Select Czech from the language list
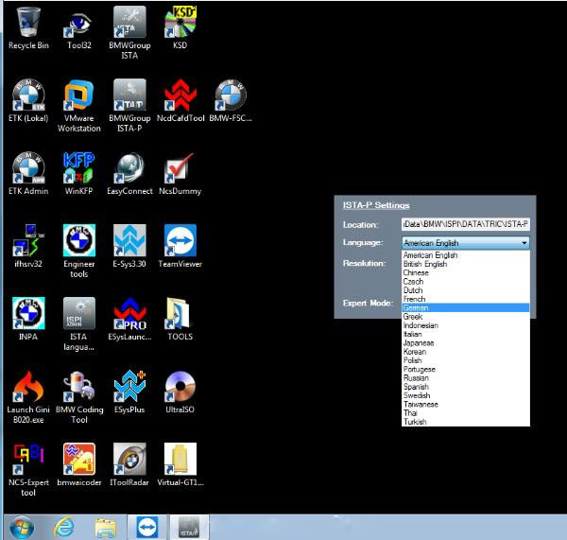 [465, 281]
